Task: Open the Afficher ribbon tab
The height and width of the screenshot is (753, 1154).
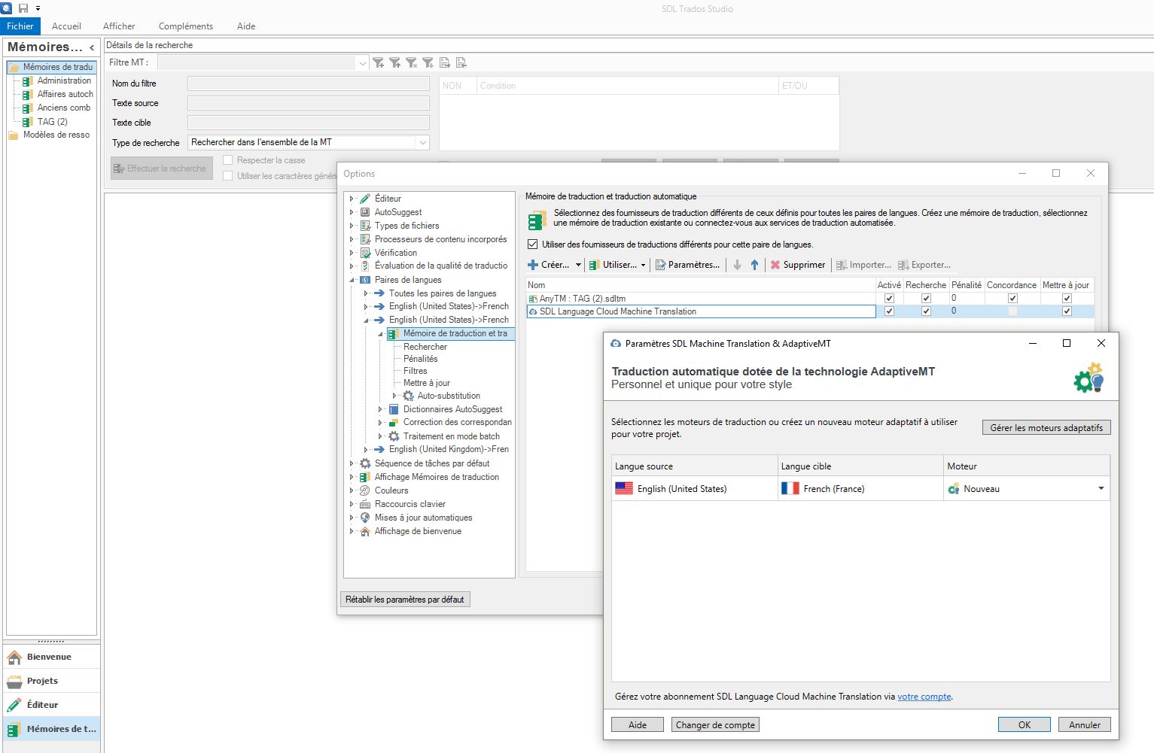Action: pyautogui.click(x=119, y=26)
